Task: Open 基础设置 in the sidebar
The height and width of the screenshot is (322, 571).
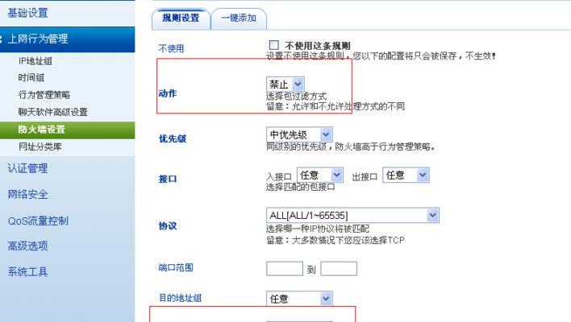Action: coord(27,13)
